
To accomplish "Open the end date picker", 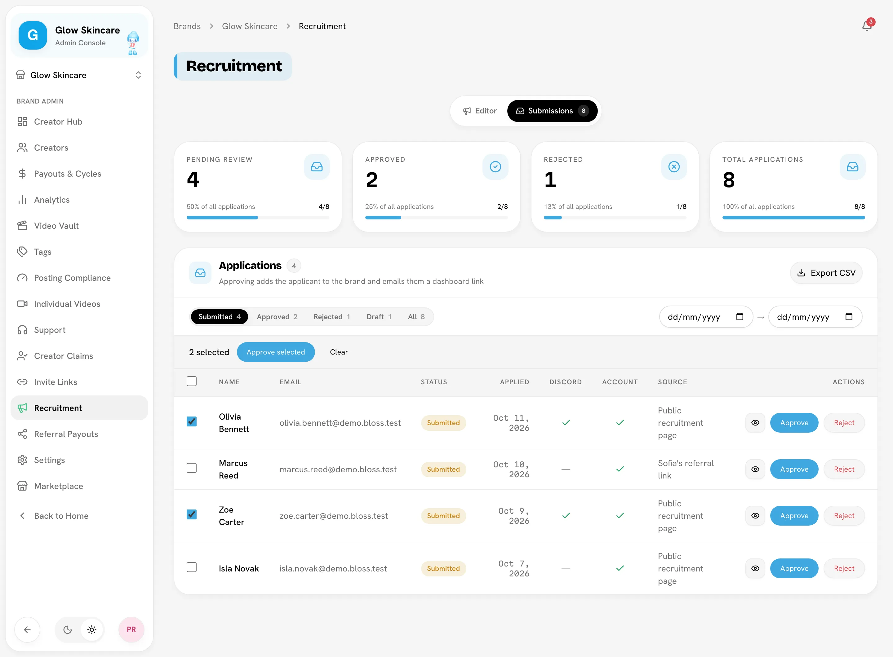I will [848, 317].
